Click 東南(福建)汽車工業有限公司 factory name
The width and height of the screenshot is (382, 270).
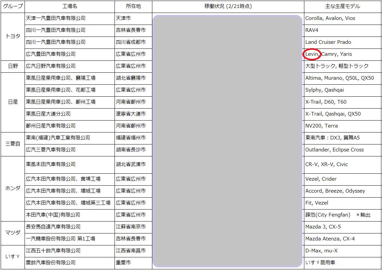point(58,138)
